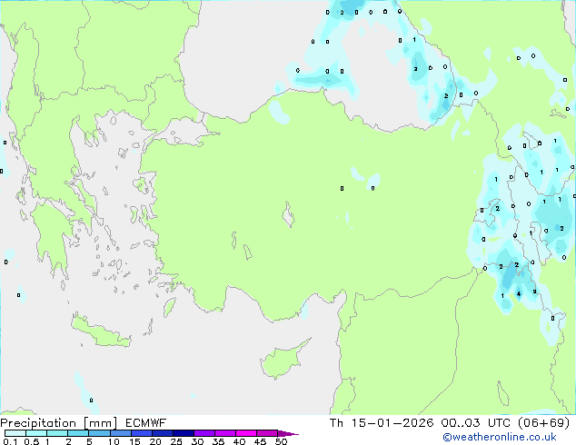Screen dimensions: 576x445
Task: Click the 5–10 mm legend color swatch
Action: tap(99, 433)
